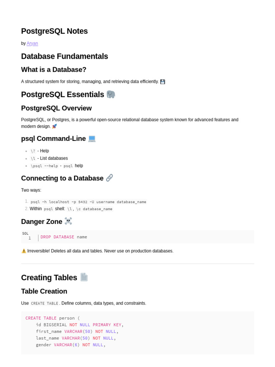Viewport: 275px width, 367px height.
Task: Click the PostgreSQL Notes title heading
Action: pyautogui.click(x=54, y=31)
